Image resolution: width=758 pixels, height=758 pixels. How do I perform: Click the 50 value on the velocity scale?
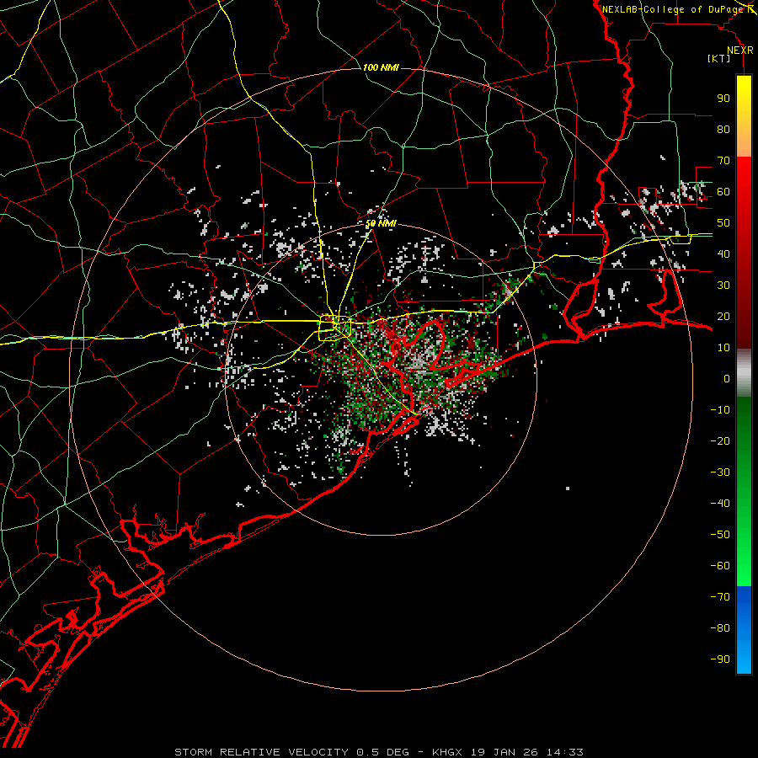[723, 223]
